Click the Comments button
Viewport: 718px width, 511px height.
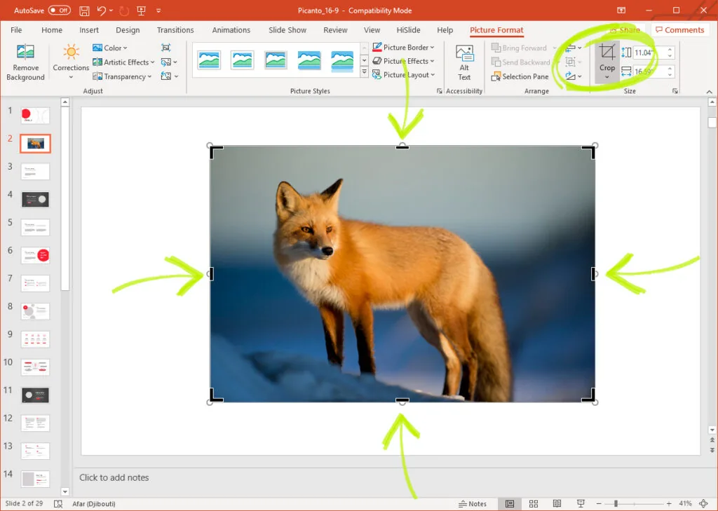pos(680,29)
